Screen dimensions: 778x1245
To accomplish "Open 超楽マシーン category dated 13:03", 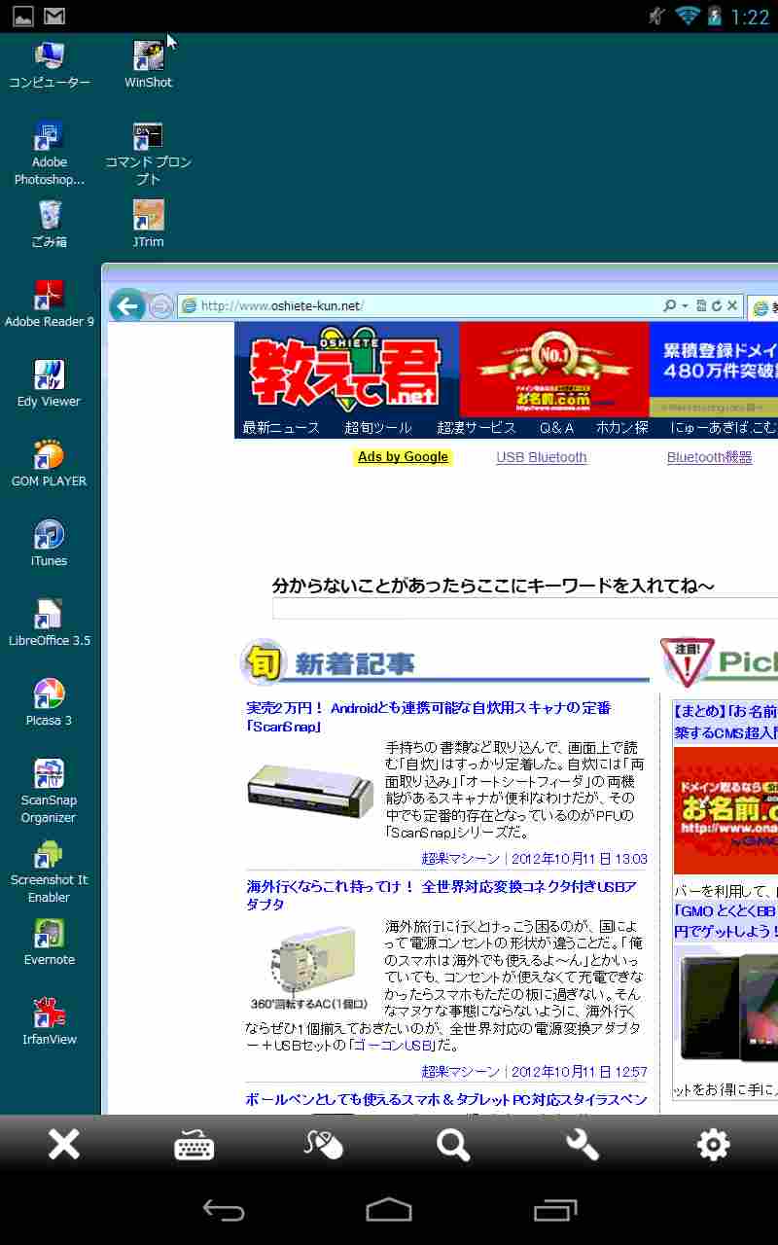I will pos(460,859).
